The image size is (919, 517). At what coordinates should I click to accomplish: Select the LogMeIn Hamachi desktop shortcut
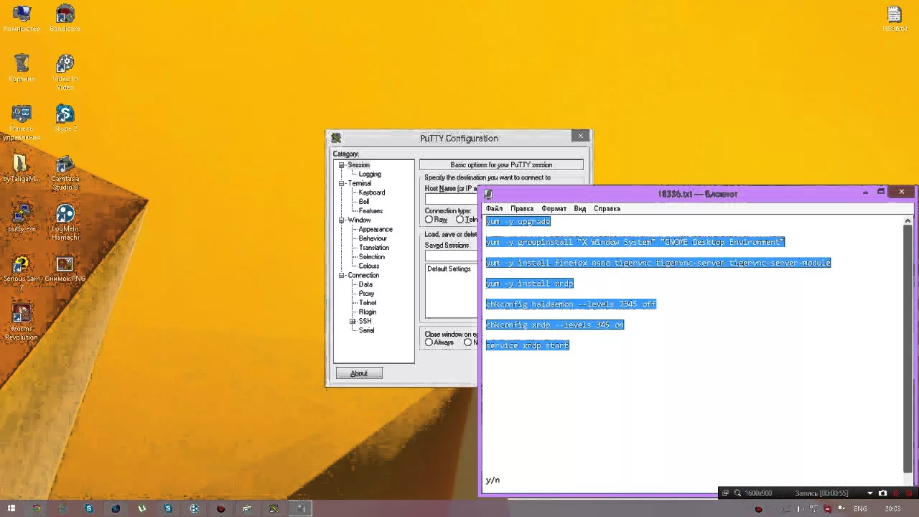click(x=65, y=223)
